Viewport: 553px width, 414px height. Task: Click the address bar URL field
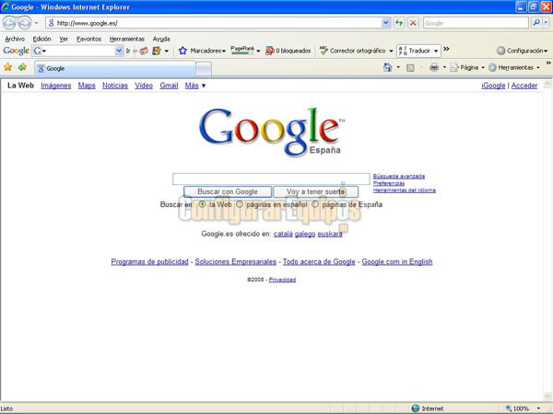(214, 23)
